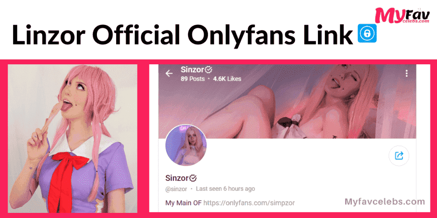Open the round profile avatar picture
Viewport: 437px width, 218px height.
pos(186,146)
